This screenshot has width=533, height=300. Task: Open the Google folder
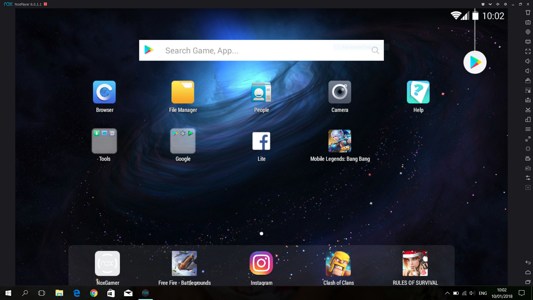[183, 141]
